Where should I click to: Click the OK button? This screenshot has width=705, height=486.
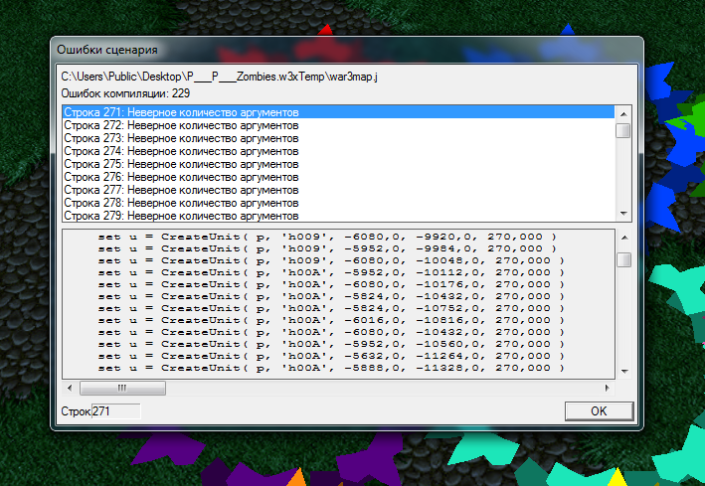click(599, 410)
